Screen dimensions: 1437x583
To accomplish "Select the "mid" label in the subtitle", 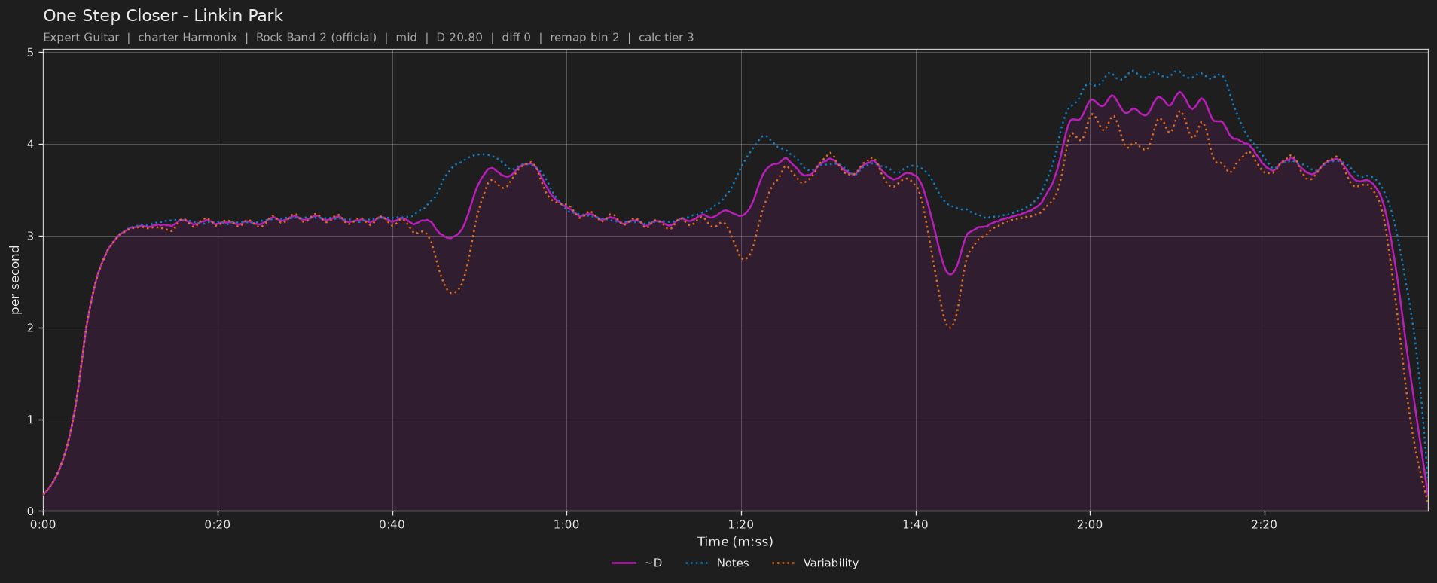I will click(406, 37).
